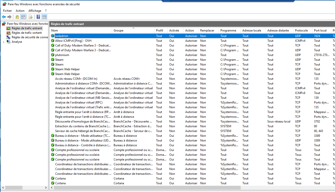
Task: Sort by the Action column header
Action: 191,30
